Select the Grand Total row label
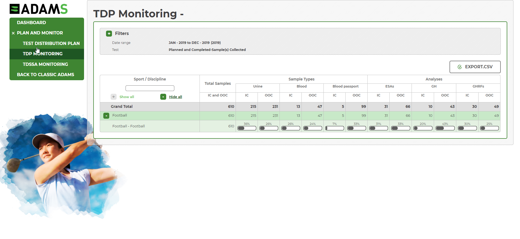The image size is (520, 239). pos(122,106)
